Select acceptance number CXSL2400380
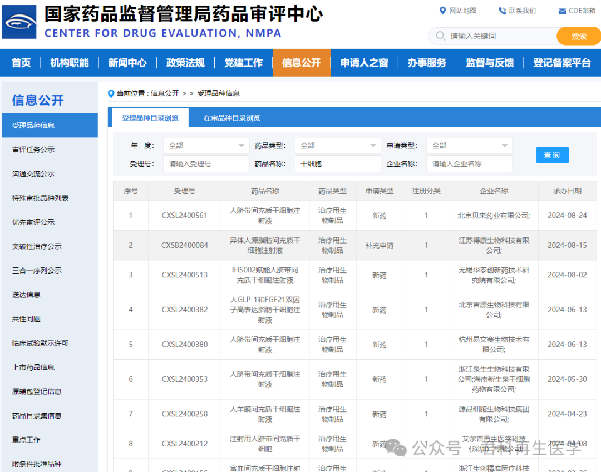 [184, 345]
